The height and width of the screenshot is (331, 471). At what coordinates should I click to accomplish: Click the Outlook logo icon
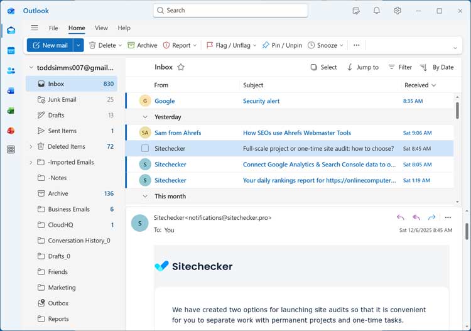(x=11, y=11)
